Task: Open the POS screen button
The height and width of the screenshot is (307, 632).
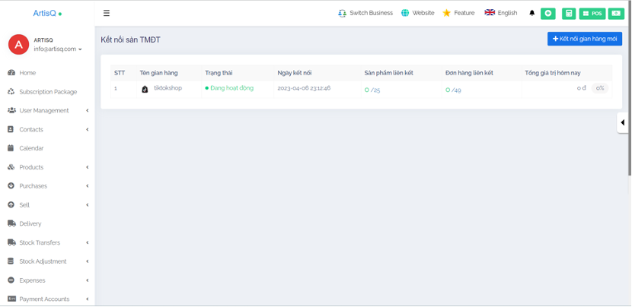Action: coord(592,13)
